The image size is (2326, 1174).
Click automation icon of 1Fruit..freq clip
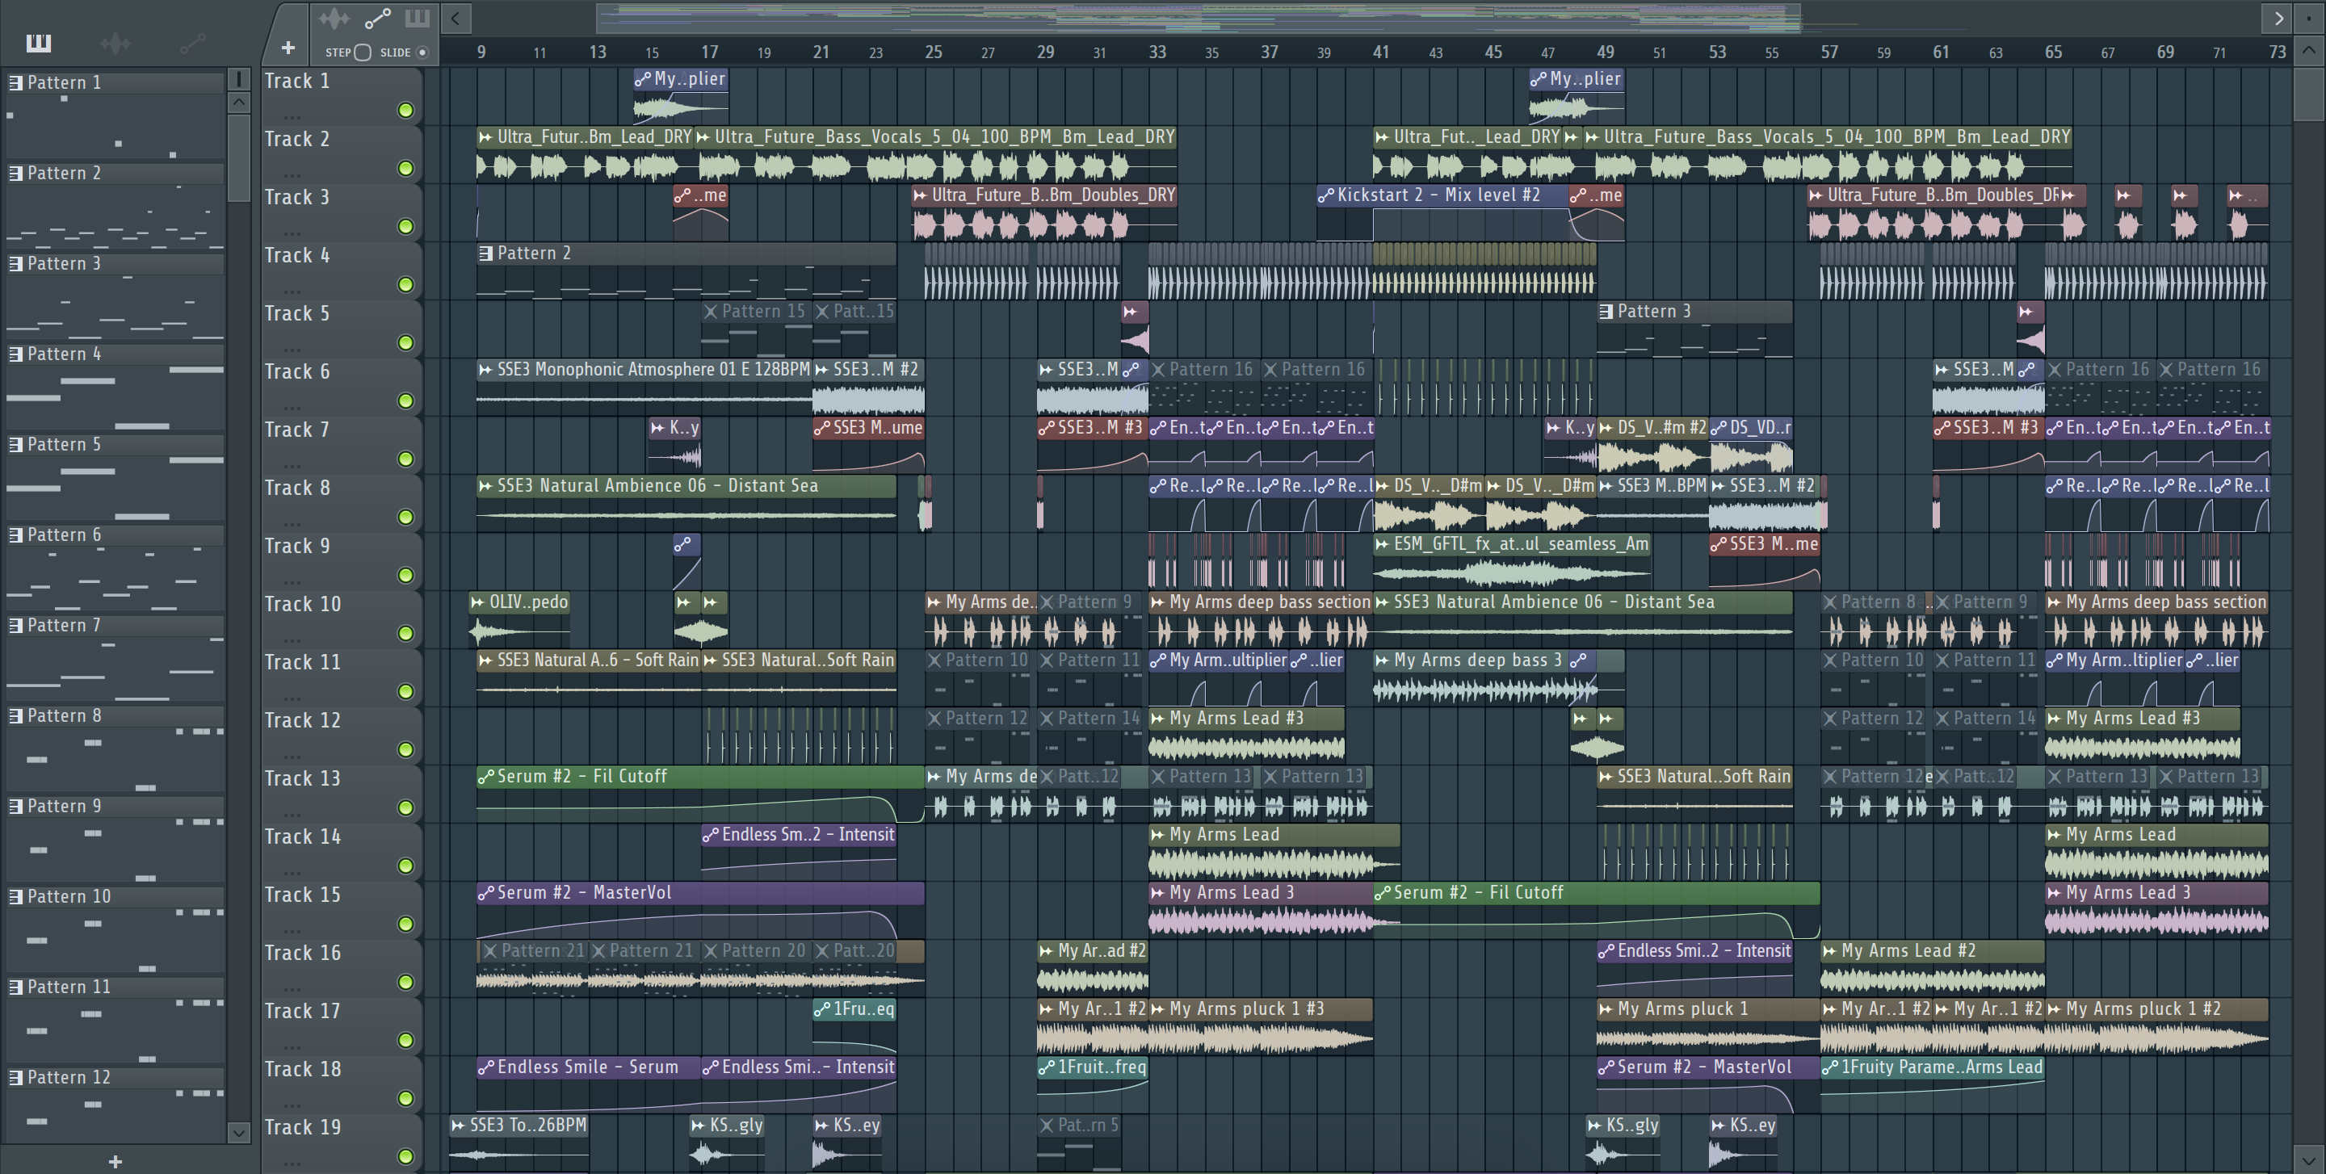(1047, 1067)
